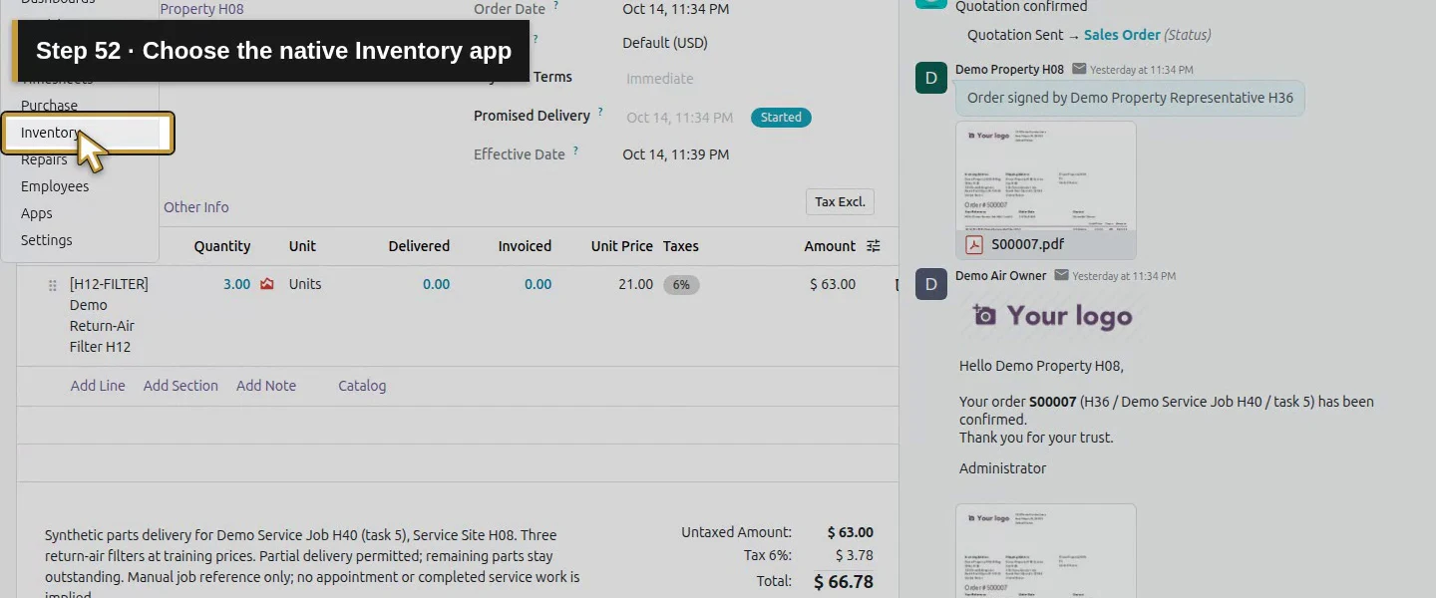Select the [H12-FILTER] Demo Return-Air Filter product cell
The height and width of the screenshot is (598, 1436).
tap(109, 315)
